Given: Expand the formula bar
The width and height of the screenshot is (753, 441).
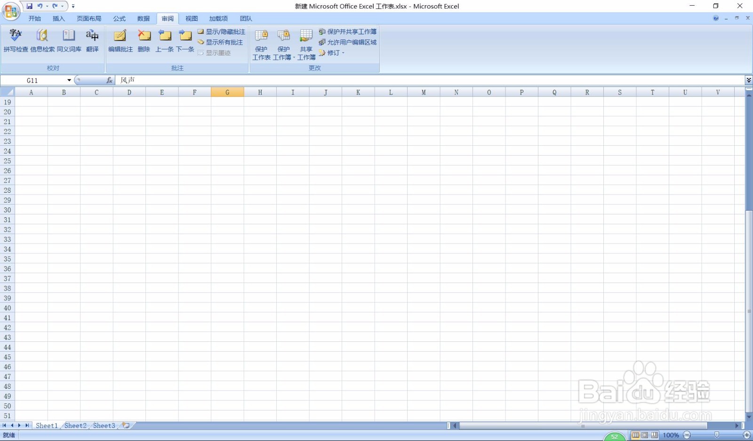Looking at the screenshot, I should point(749,80).
